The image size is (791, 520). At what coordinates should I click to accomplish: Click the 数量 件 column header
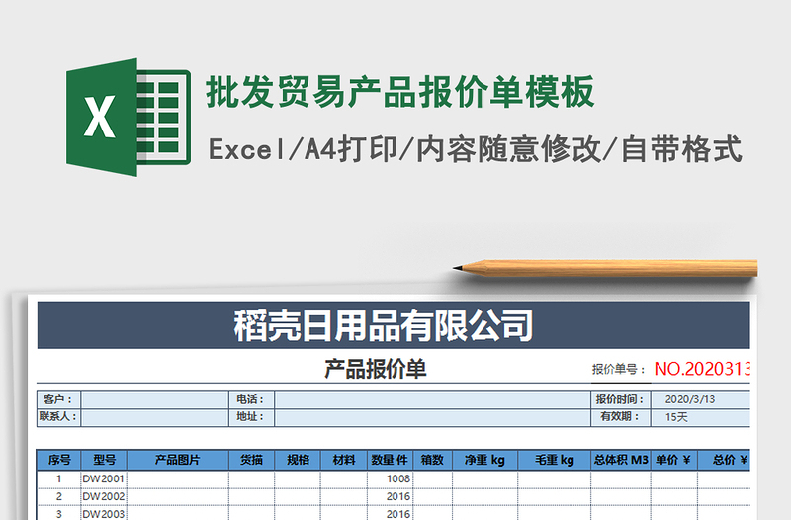(390, 460)
